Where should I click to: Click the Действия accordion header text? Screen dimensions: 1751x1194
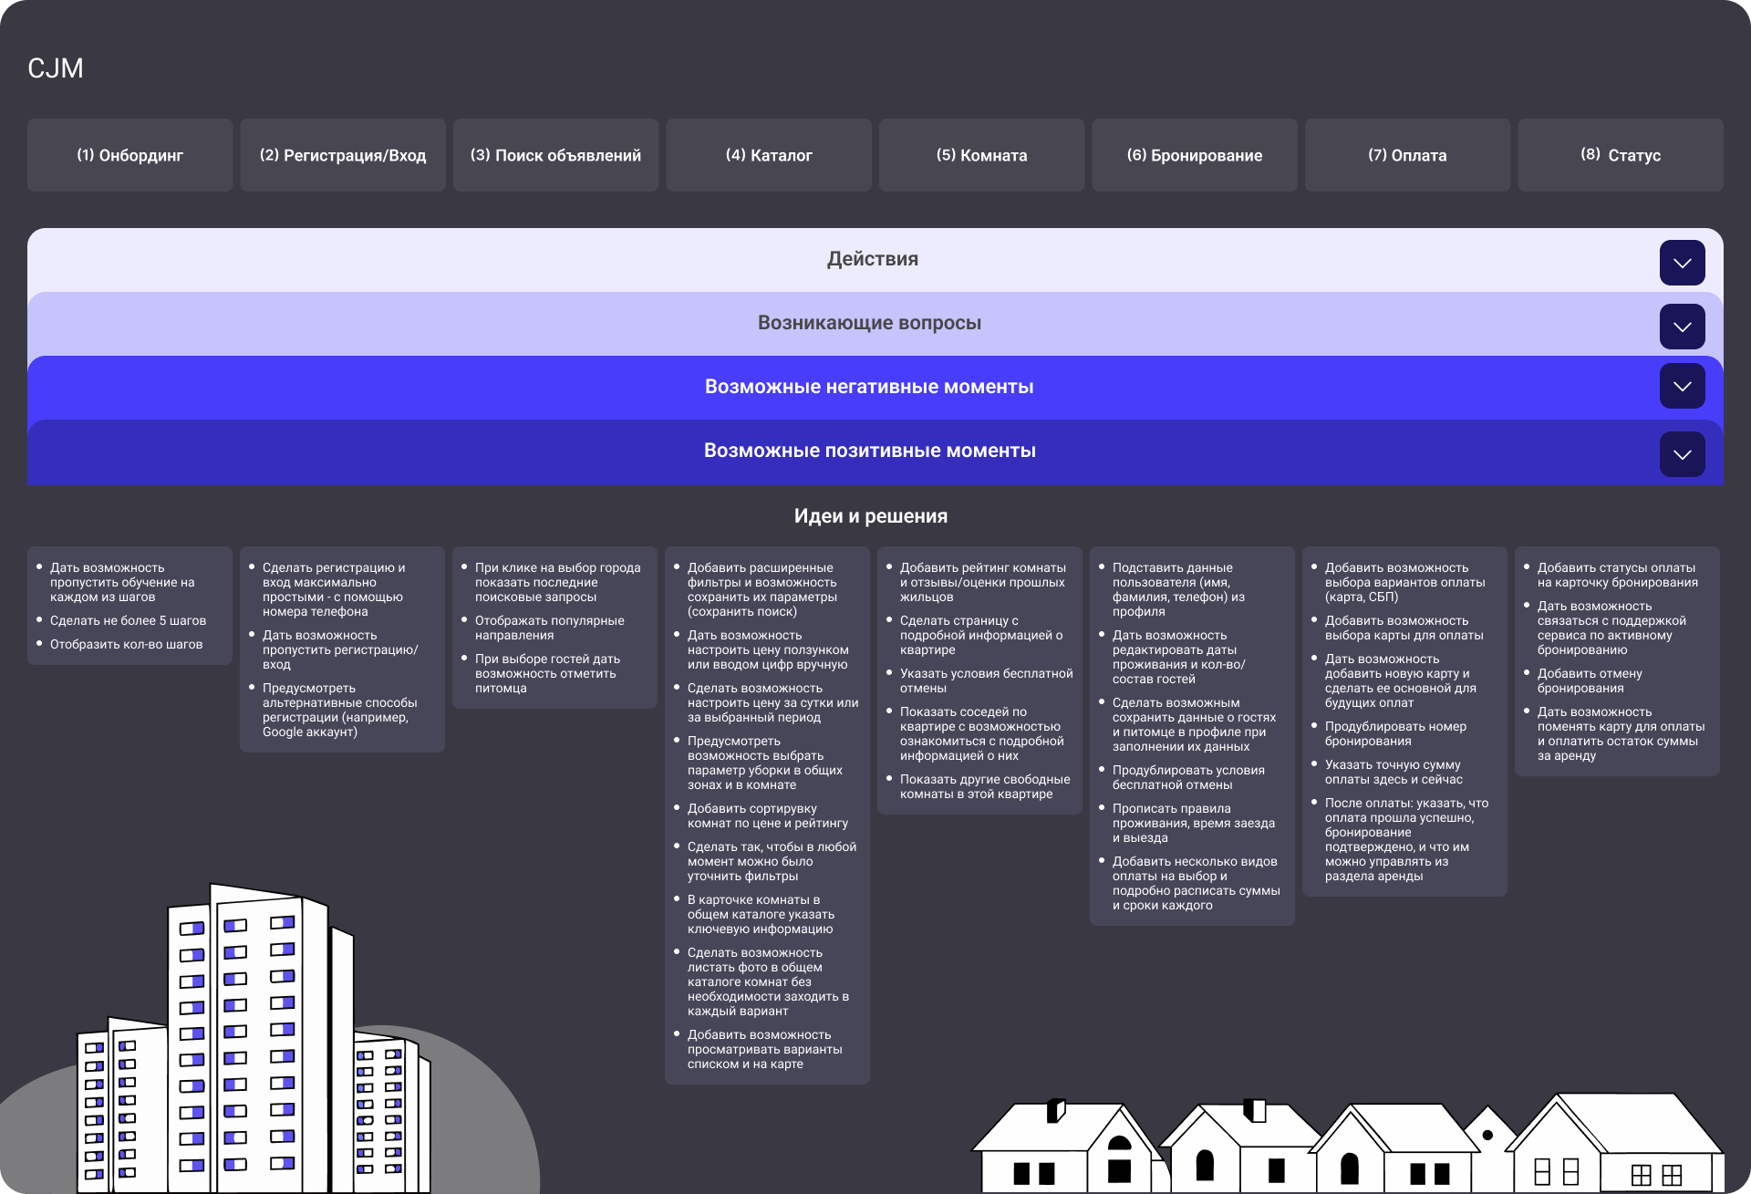(873, 259)
